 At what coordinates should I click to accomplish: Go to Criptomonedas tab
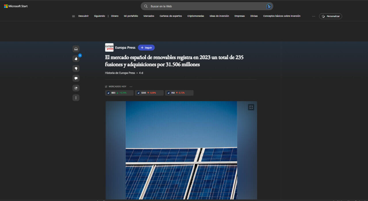tap(195, 16)
